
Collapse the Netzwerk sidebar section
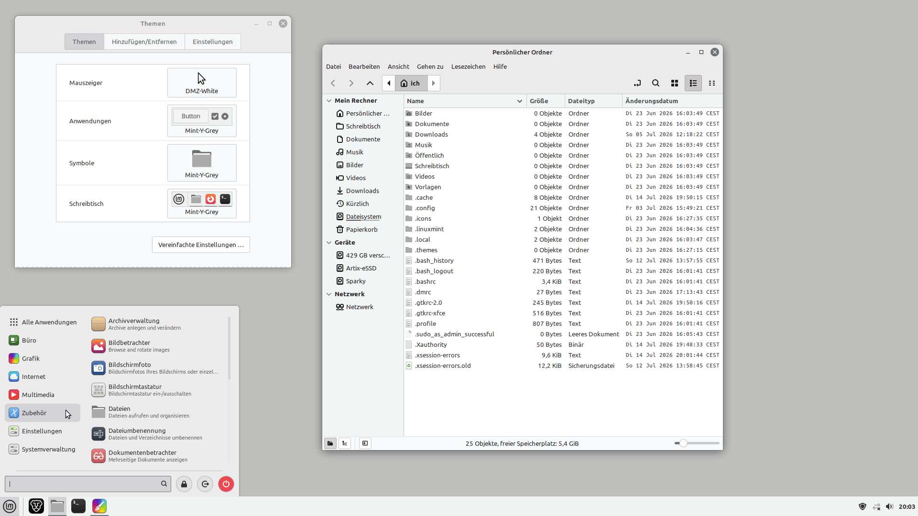329,294
